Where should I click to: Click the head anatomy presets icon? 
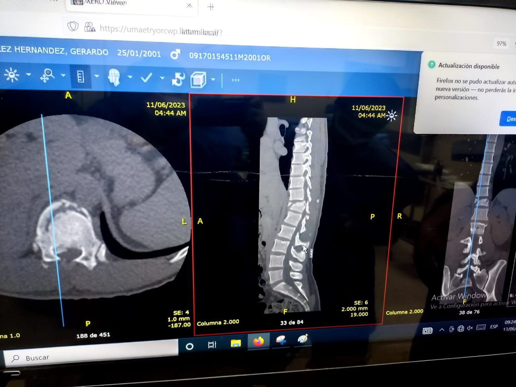[x=114, y=77]
